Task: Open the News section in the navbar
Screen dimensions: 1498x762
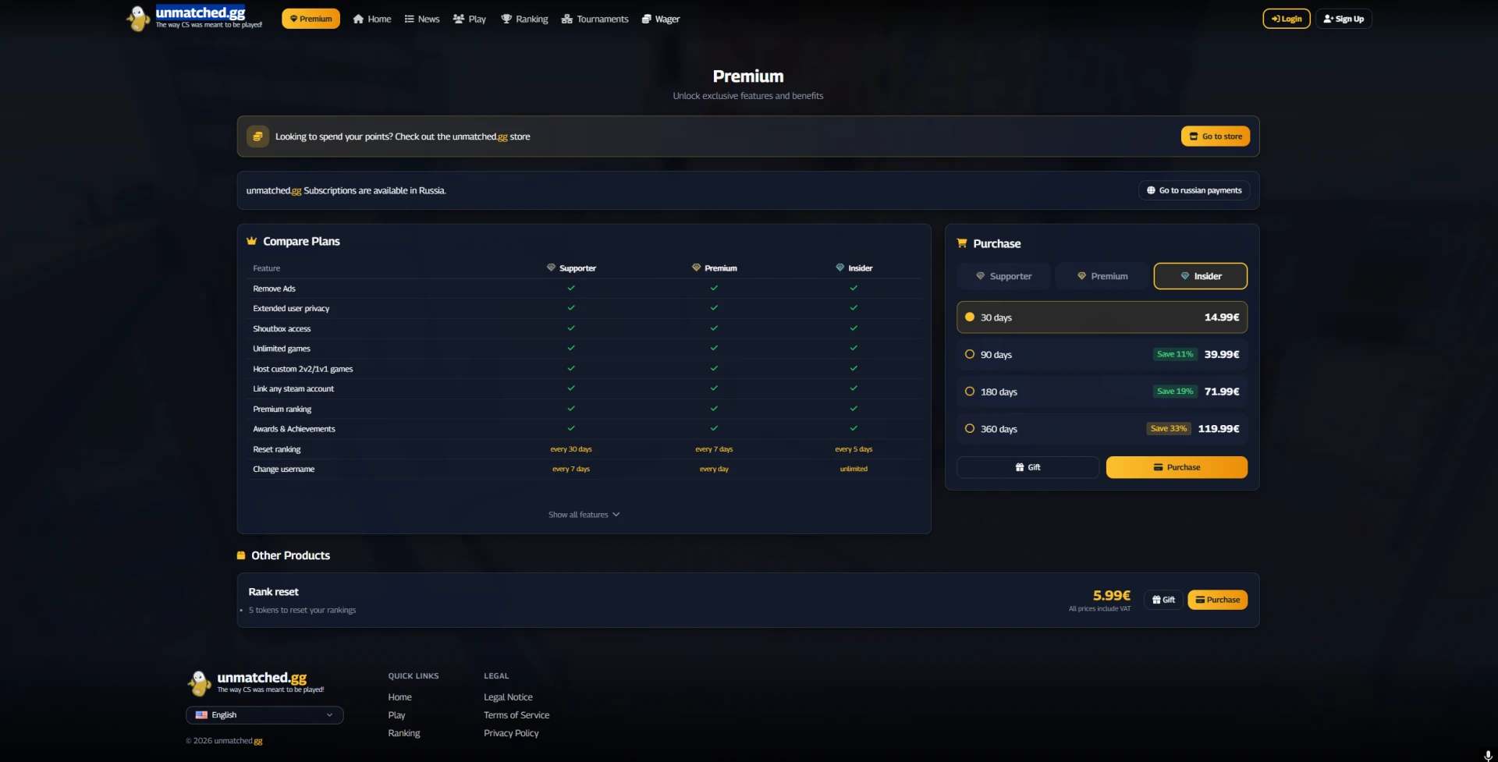Action: pos(422,19)
